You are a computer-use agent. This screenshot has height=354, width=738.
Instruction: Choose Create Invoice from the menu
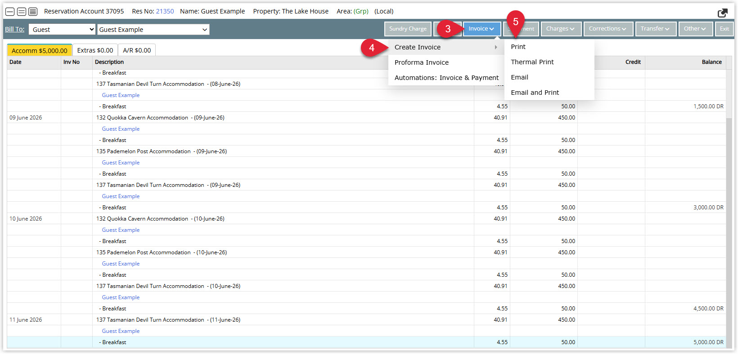(446, 47)
